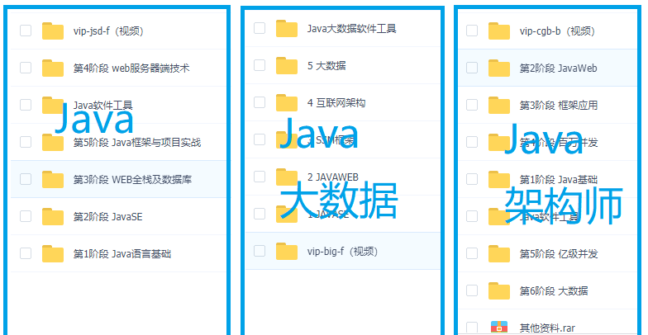The image size is (648, 335).
Task: Click folder icon of 第5阶段 亿级并发
Action: tap(499, 254)
